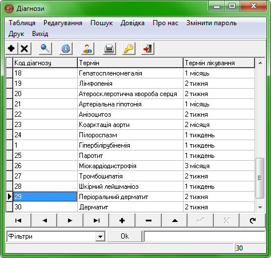Expand the Фільтри dropdown arrow
This screenshot has width=271, height=258.
pyautogui.click(x=101, y=237)
